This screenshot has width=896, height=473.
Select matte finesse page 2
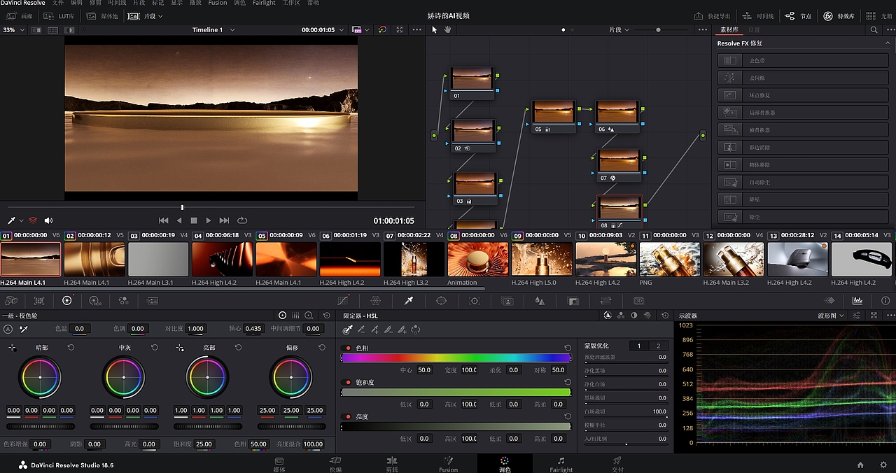click(658, 346)
